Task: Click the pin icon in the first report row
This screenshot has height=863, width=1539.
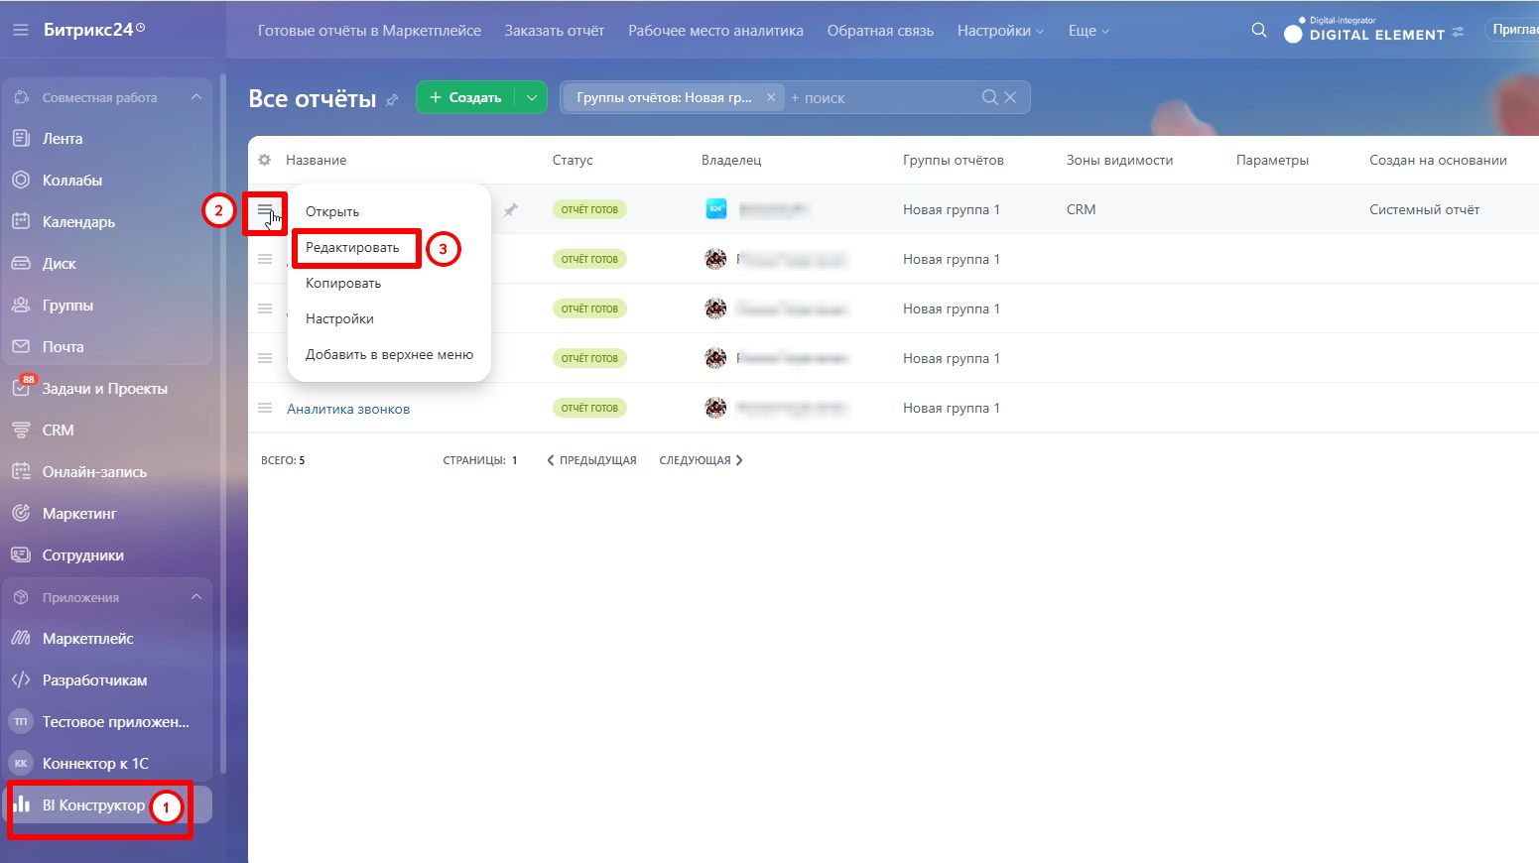Action: point(510,210)
